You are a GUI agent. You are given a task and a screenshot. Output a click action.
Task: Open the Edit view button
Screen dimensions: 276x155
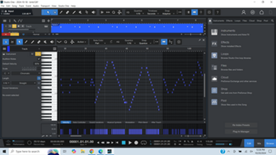pyautogui.click(x=249, y=143)
